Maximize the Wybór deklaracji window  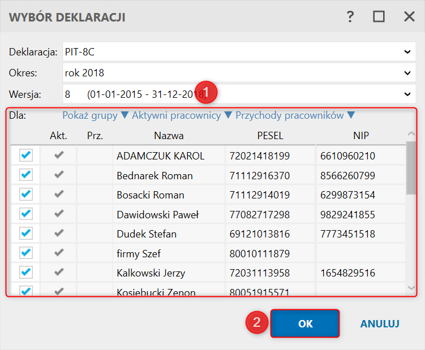[379, 17]
